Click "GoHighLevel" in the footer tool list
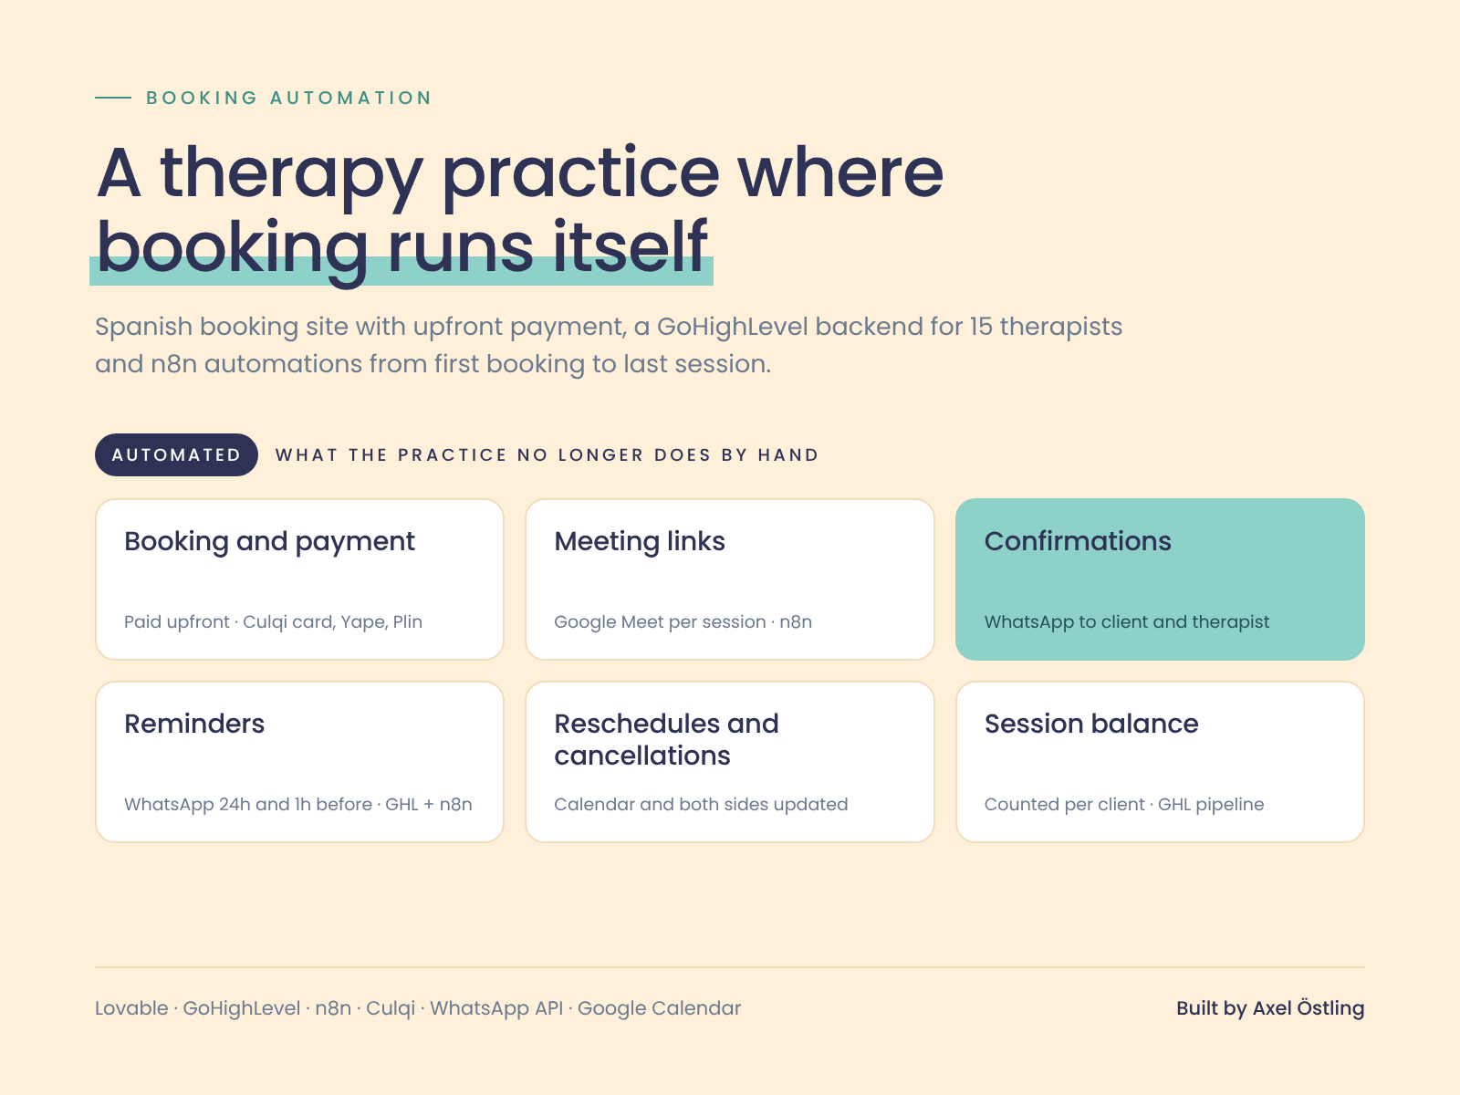The height and width of the screenshot is (1095, 1460). pos(242,1008)
